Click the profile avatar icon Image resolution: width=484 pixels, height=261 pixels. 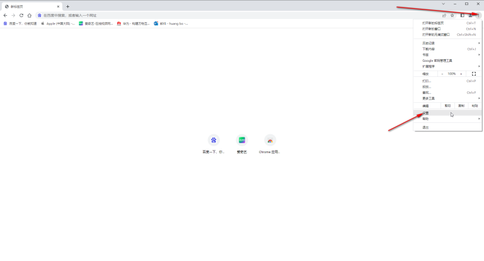pyautogui.click(x=470, y=15)
